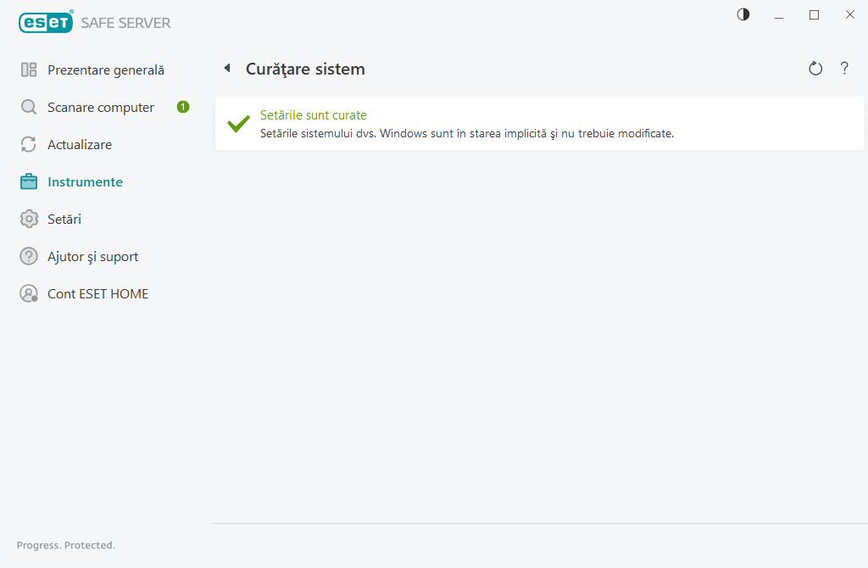Click the Prezentare generală dashboard icon
This screenshot has width=868, height=568.
pyautogui.click(x=29, y=70)
